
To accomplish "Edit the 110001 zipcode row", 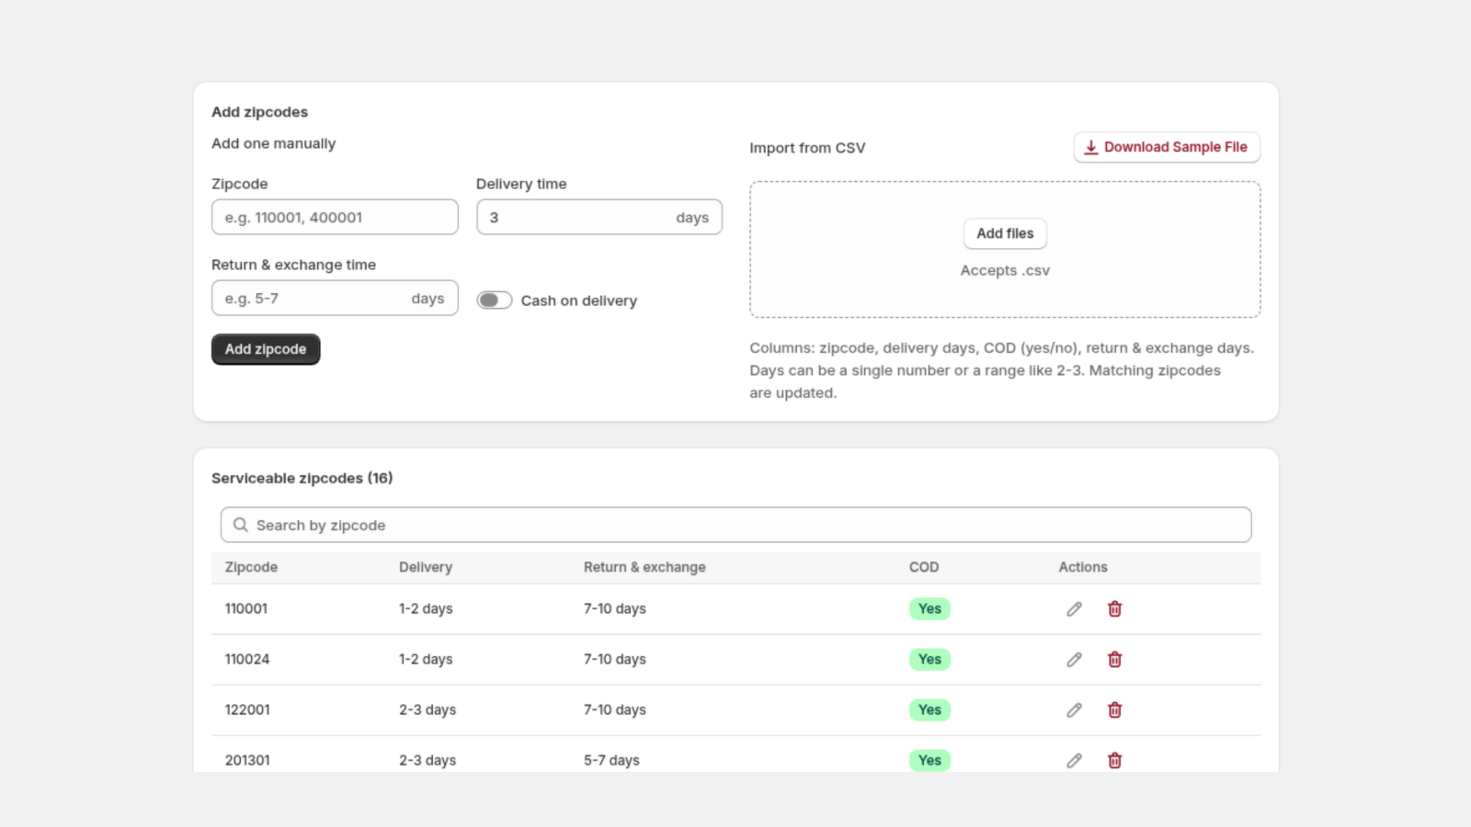I will pos(1074,609).
